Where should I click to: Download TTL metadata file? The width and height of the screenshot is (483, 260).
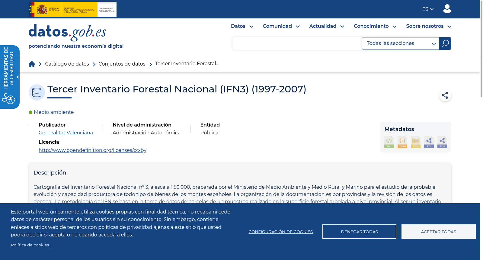pos(429,142)
